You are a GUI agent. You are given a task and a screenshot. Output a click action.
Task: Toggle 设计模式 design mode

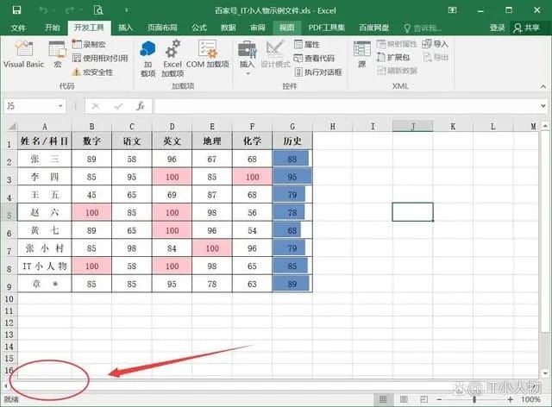coord(275,54)
